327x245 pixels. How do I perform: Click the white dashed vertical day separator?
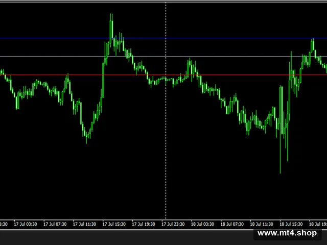click(166, 110)
